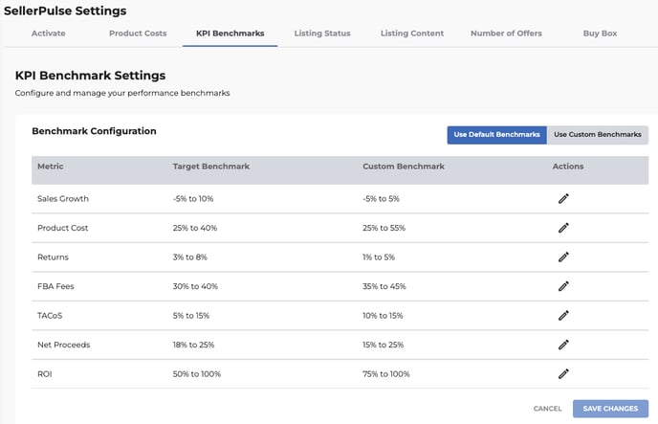Click the KPI Benchmark Settings heading
This screenshot has width=658, height=424.
90,76
